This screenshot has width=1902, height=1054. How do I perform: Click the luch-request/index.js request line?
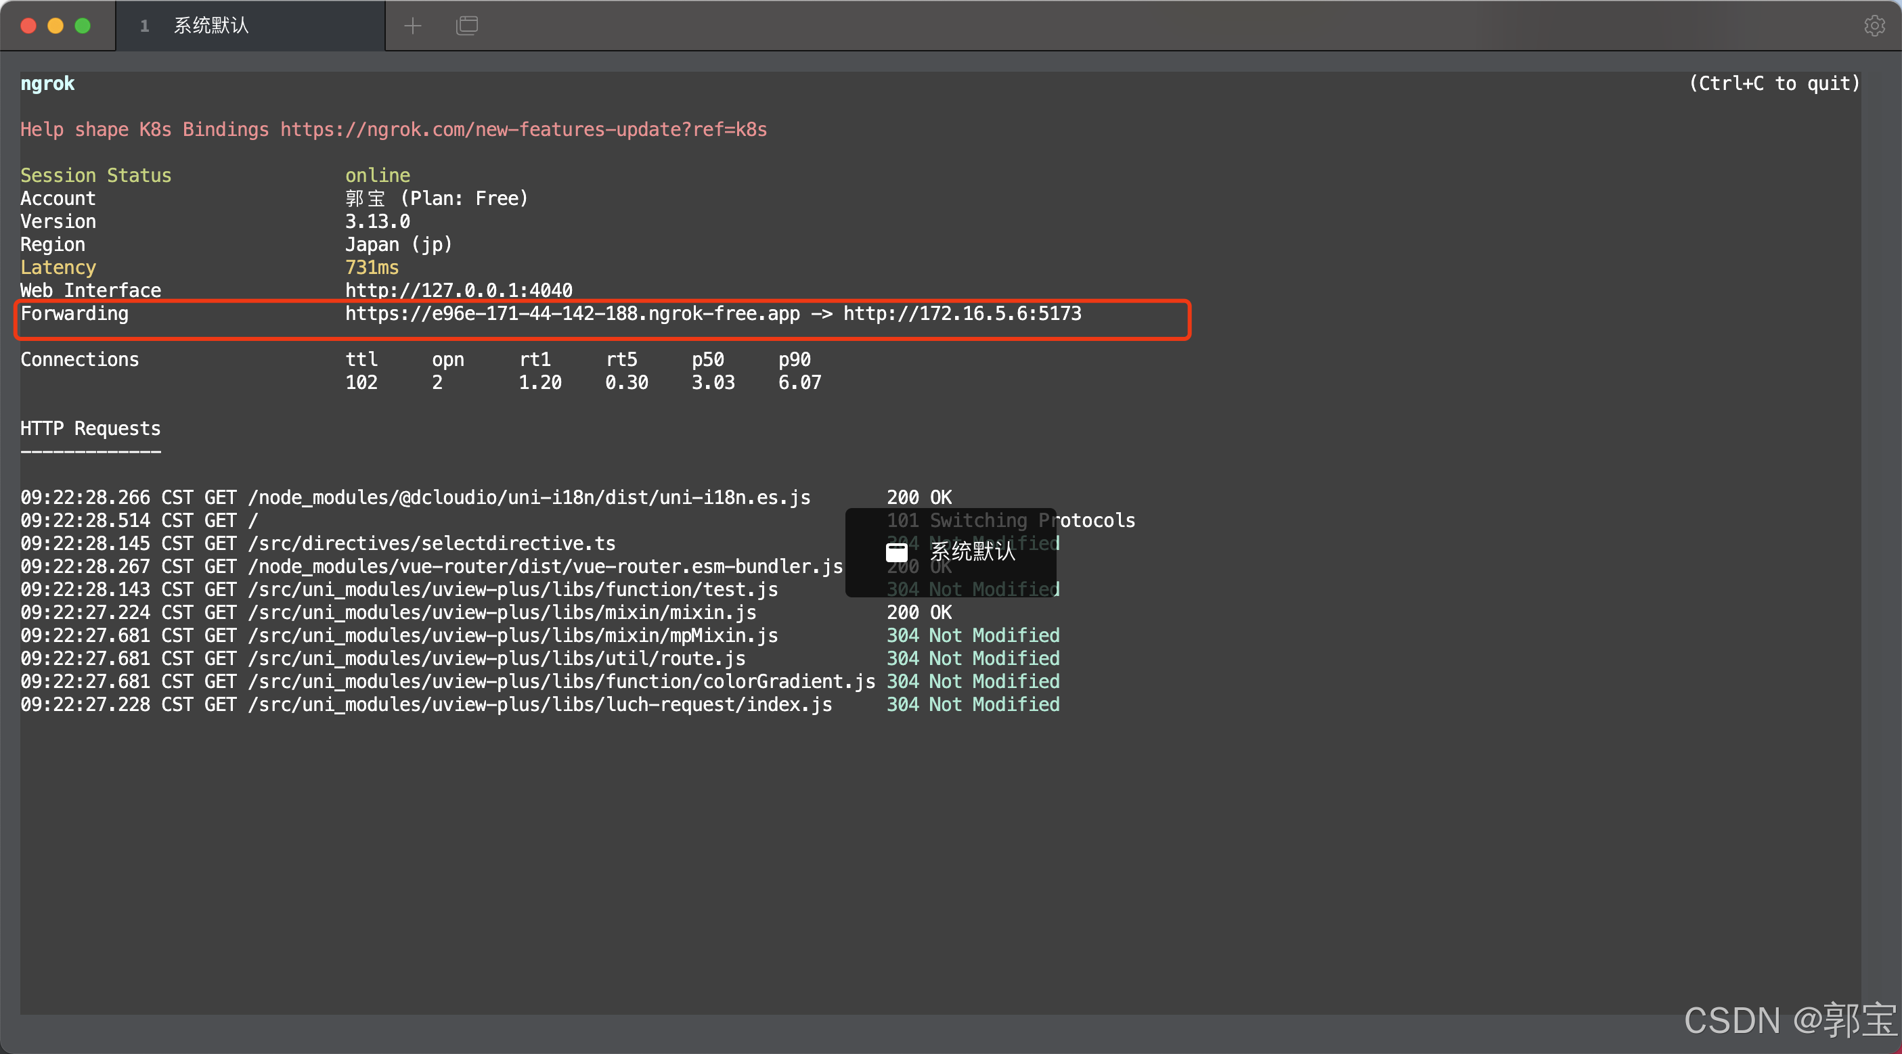pyautogui.click(x=426, y=705)
